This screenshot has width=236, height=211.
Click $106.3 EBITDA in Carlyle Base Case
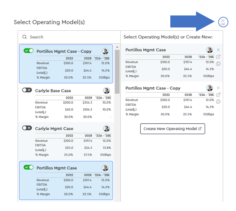click(87, 109)
